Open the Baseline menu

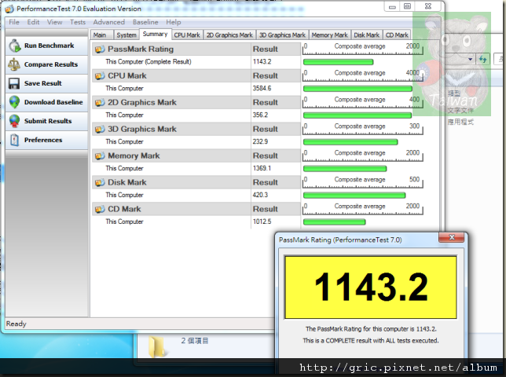pyautogui.click(x=145, y=22)
